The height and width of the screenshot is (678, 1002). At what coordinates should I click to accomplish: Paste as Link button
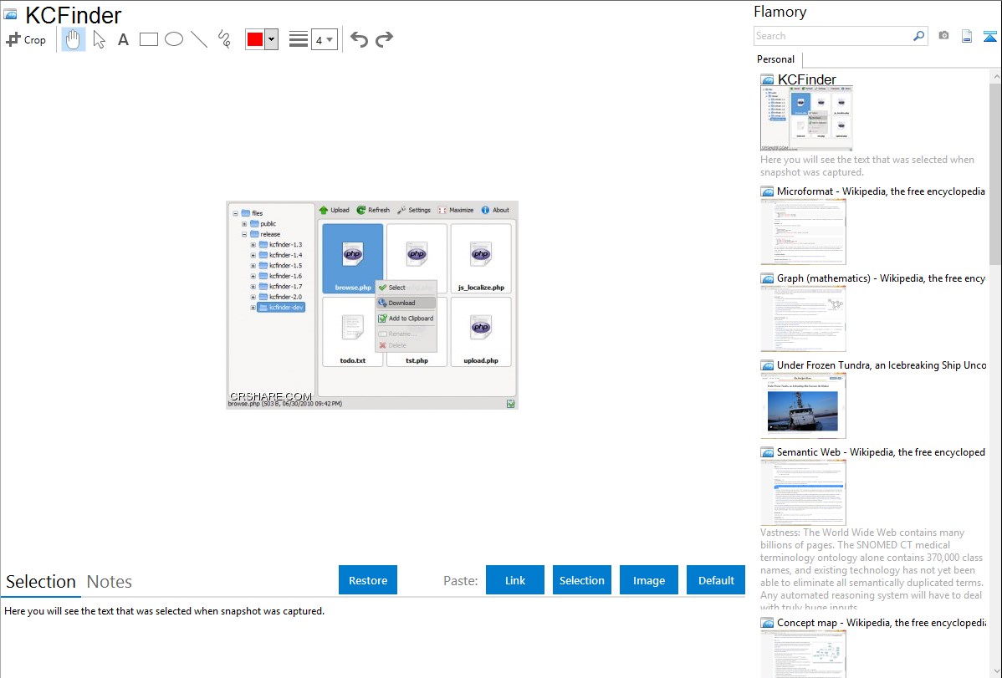[x=515, y=580]
